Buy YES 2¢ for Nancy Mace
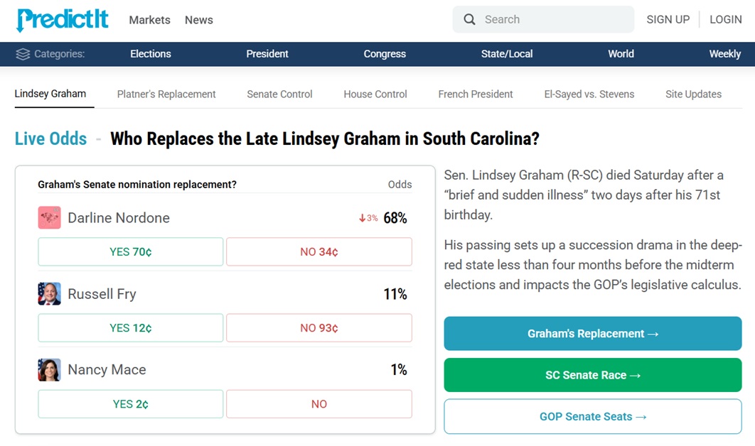 131,403
